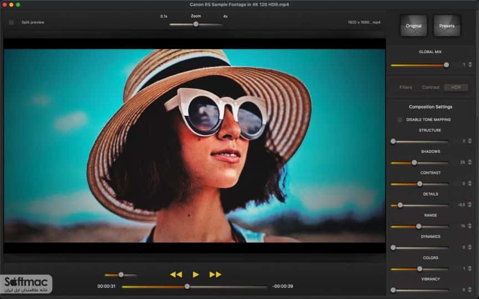Click the Global Mix value stepper arrows
This screenshot has width=479, height=299.
click(x=470, y=65)
